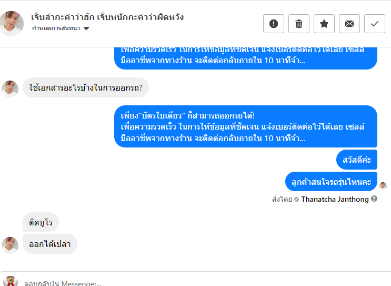
Task: Click help question mark beside sender name
Action: click(x=374, y=199)
